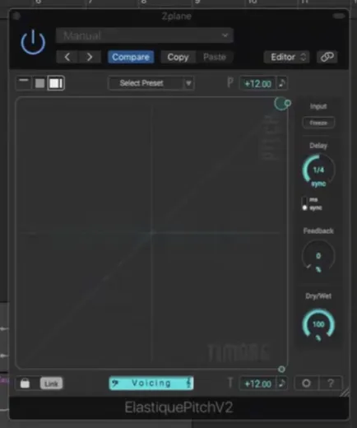Screen dimensions: 357x428
Task: Select the full view with sidebar icon
Action: [56, 83]
